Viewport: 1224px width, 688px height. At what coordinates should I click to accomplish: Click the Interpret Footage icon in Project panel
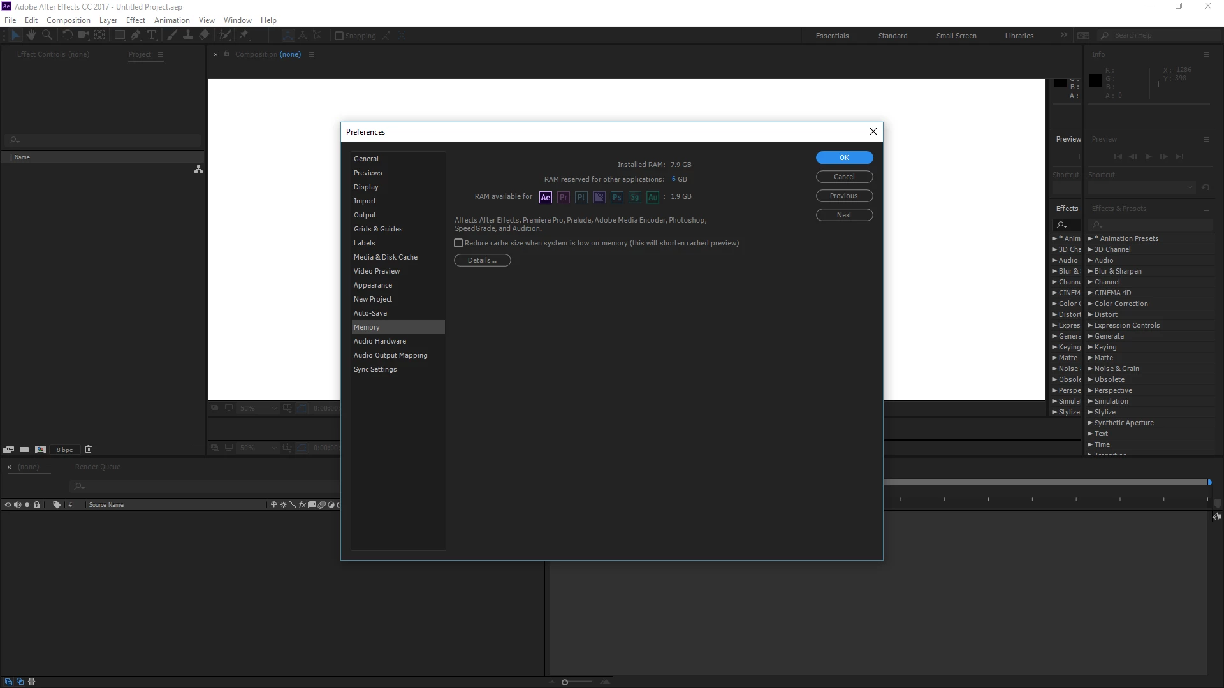click(9, 450)
